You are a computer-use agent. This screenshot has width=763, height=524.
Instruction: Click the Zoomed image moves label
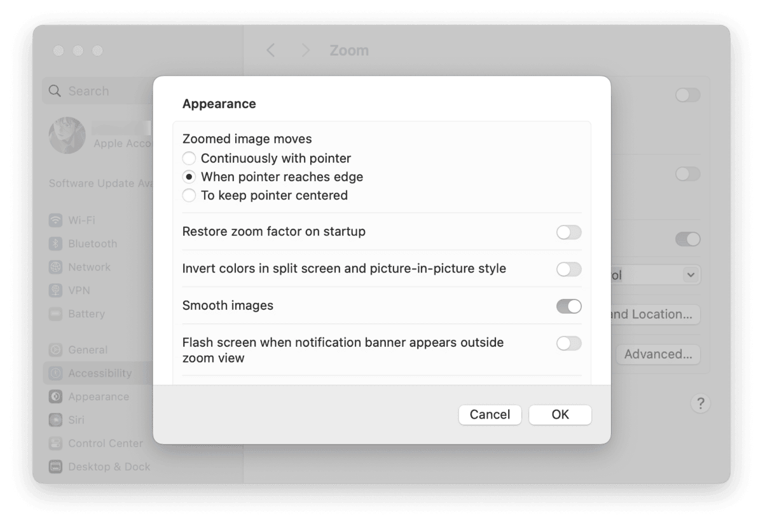click(x=247, y=138)
